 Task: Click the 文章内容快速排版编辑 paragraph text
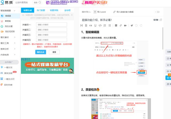(x=99, y=38)
